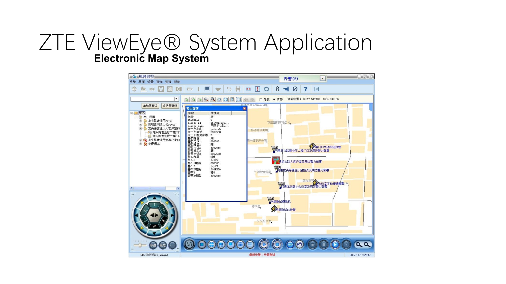Click the waveform chart toolbar icon
Screen dimensions: 506x284
click(143, 89)
